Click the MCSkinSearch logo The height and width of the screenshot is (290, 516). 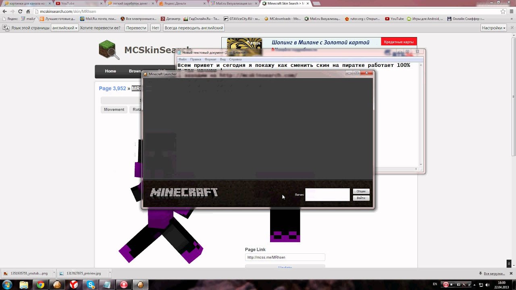point(145,50)
